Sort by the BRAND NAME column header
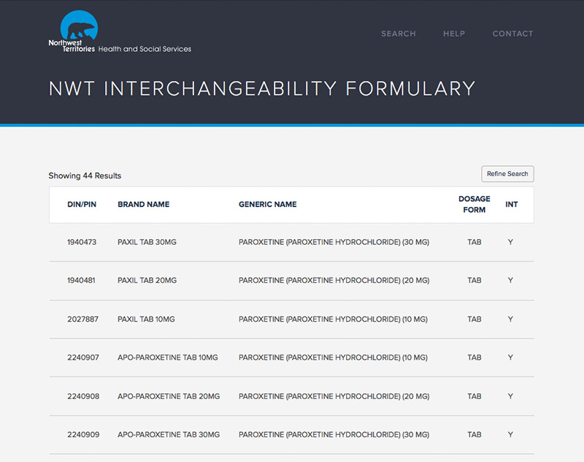 [x=143, y=205]
